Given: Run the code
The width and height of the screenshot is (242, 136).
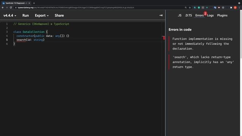Looking at the screenshot, I should 25,15.
